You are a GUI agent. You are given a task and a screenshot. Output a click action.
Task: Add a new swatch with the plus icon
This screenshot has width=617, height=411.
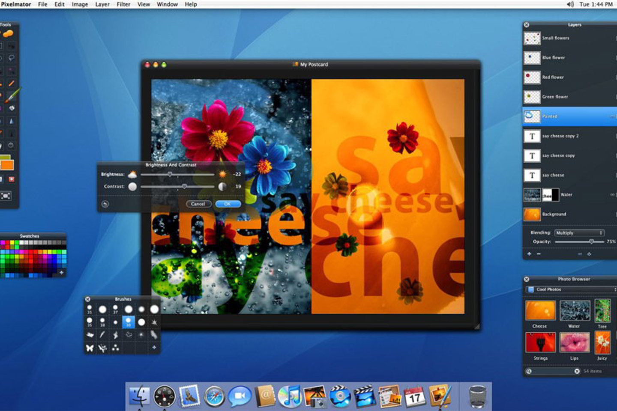(x=61, y=272)
